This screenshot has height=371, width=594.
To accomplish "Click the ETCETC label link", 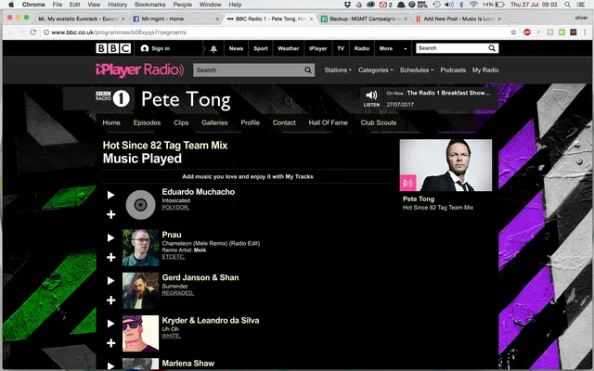I will pyautogui.click(x=174, y=257).
